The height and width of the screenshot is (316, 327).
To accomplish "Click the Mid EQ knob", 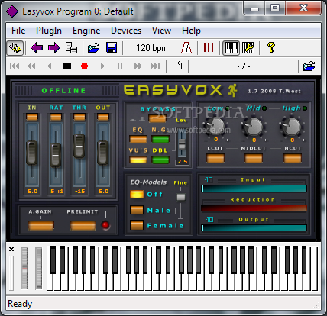I will point(254,127).
